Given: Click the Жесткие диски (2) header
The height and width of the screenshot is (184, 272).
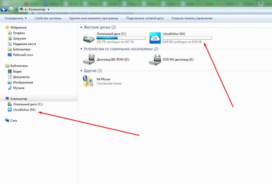Looking at the screenshot, I should (x=100, y=27).
